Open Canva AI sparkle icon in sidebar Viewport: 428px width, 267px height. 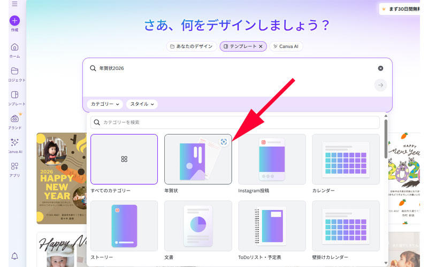tap(14, 142)
